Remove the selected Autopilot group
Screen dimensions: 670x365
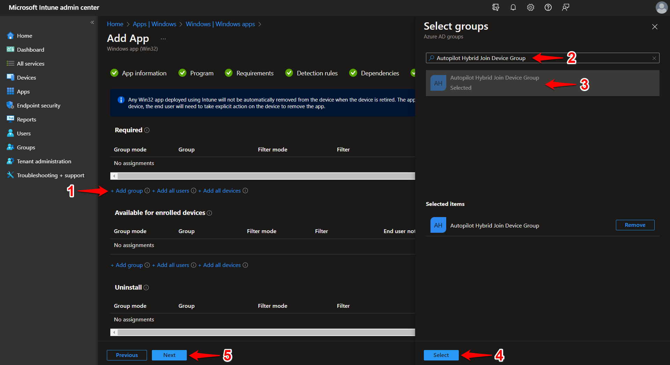635,225
